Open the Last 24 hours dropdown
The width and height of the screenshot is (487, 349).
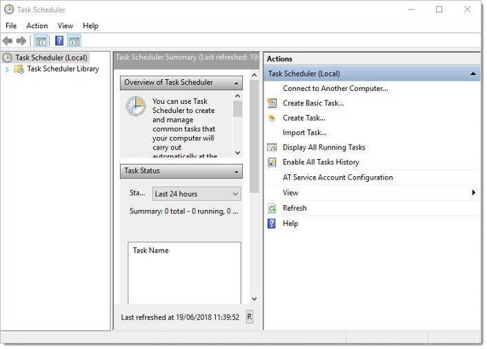197,194
